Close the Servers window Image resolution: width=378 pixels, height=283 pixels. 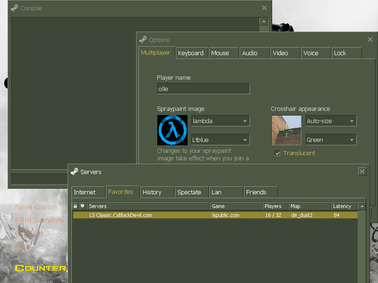pos(362,172)
